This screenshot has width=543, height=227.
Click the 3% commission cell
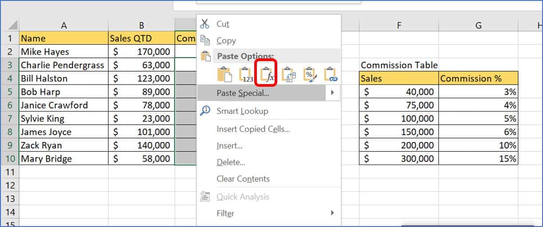coord(478,92)
